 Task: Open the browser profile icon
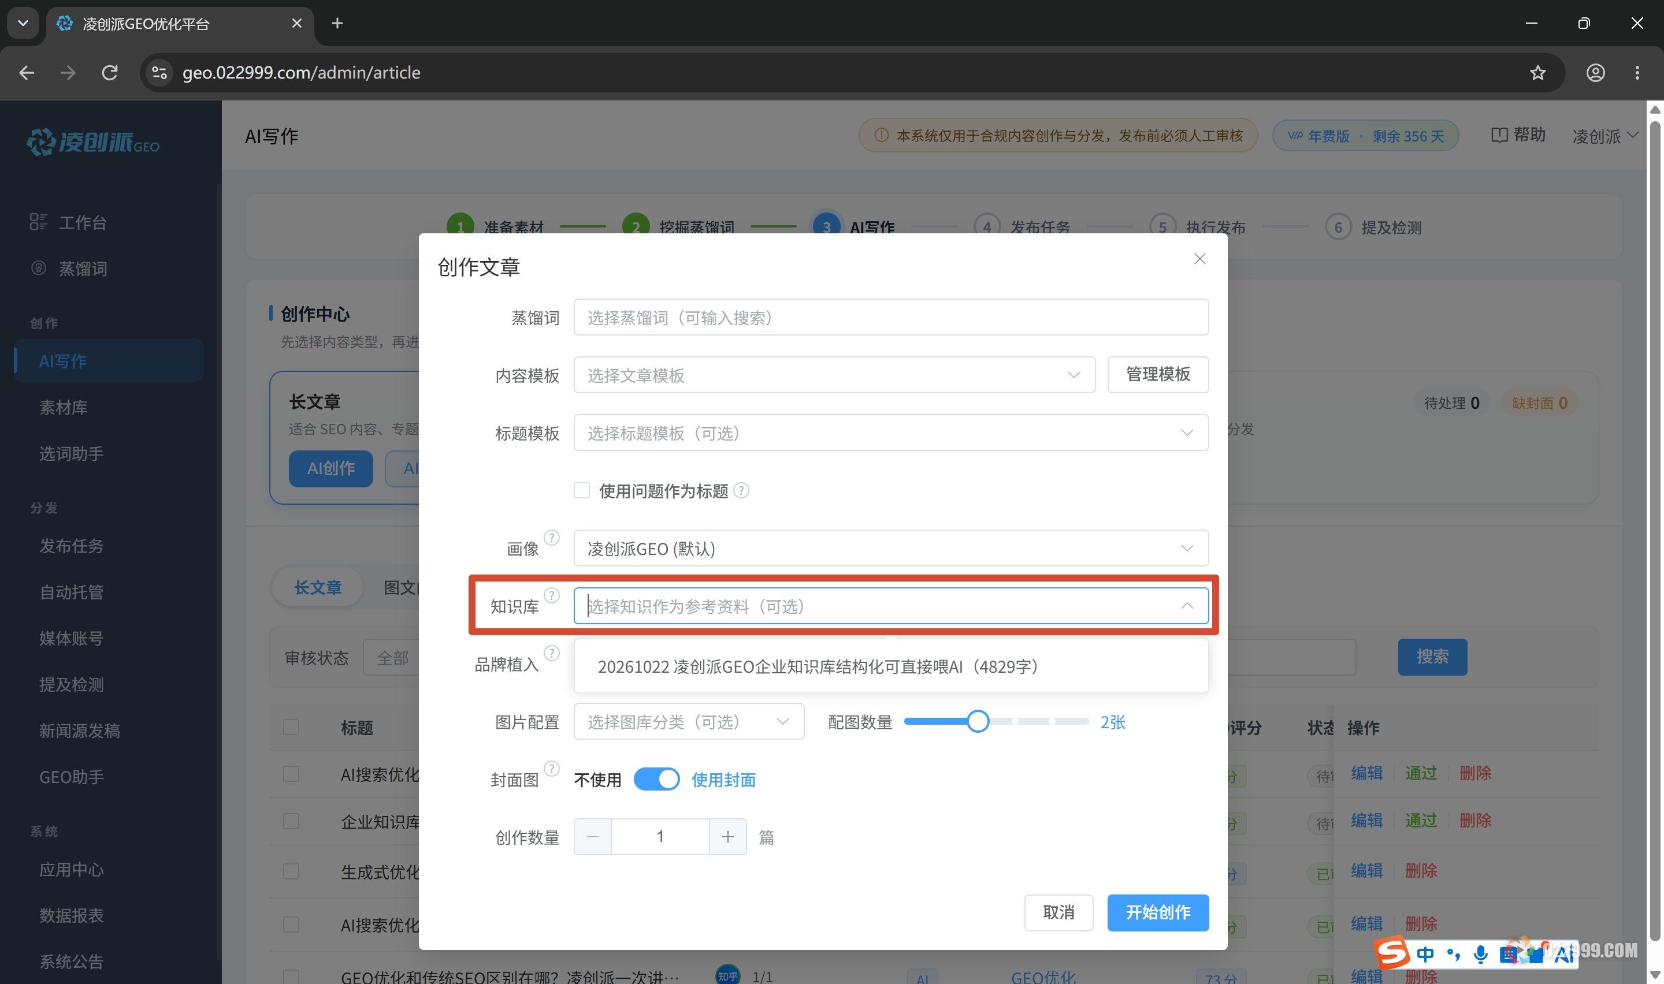click(1595, 72)
